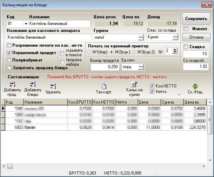Click the vertical scrollbar up arrow
Image resolution: width=214 pixels, height=177 pixels.
210,102
